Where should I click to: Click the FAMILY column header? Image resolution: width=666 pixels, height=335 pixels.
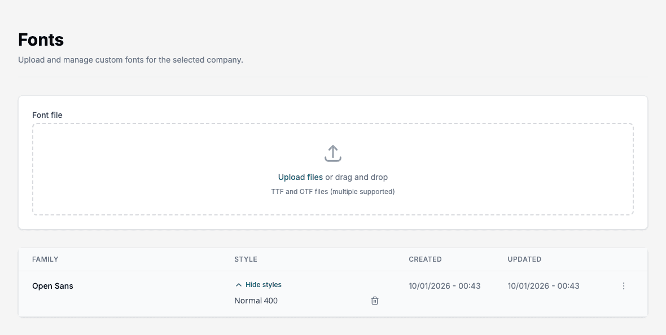point(46,259)
